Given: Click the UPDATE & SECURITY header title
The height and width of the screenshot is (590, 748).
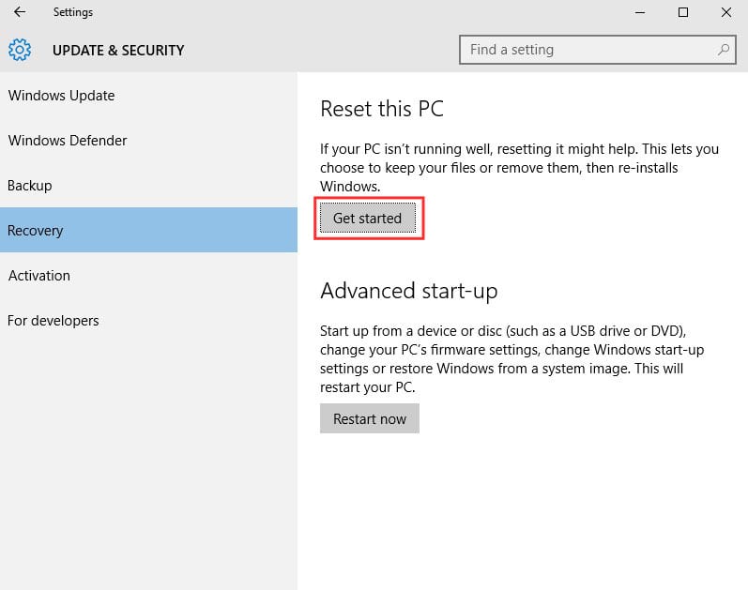Looking at the screenshot, I should pyautogui.click(x=118, y=51).
